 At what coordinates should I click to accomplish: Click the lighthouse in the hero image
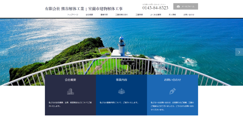(121, 46)
